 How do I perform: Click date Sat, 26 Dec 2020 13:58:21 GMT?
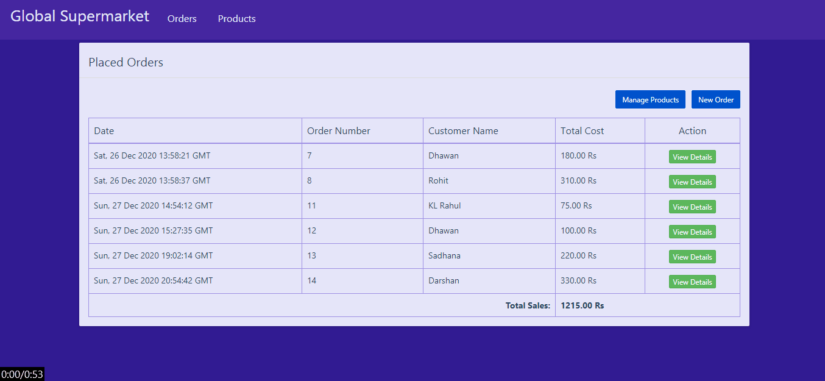pos(152,156)
